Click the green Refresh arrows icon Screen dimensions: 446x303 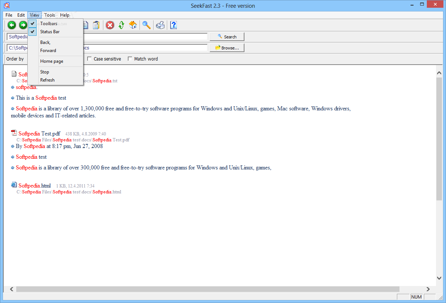tap(121, 25)
